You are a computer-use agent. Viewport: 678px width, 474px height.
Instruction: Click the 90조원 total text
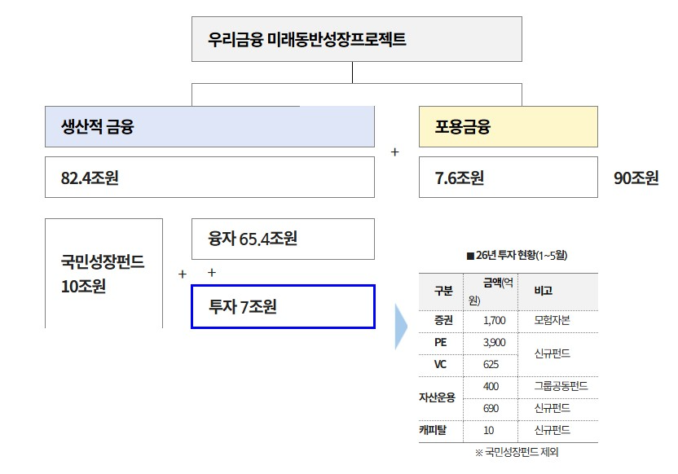pyautogui.click(x=636, y=178)
